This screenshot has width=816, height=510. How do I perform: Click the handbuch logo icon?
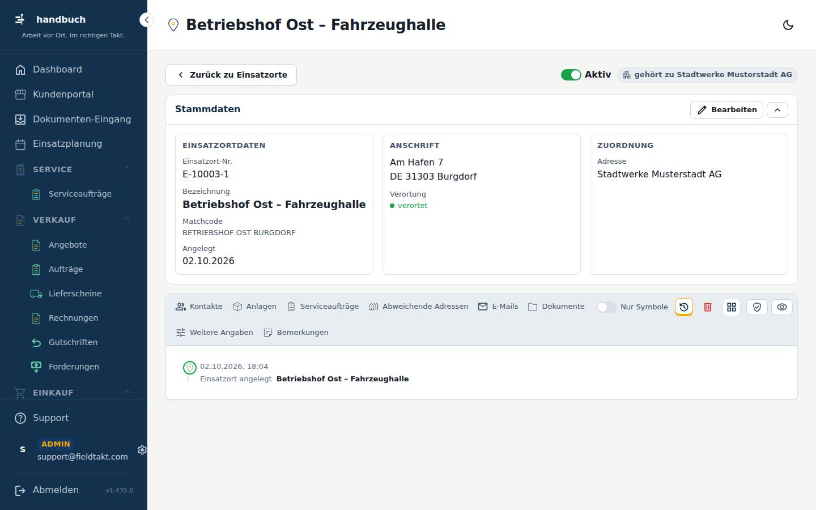click(x=20, y=19)
